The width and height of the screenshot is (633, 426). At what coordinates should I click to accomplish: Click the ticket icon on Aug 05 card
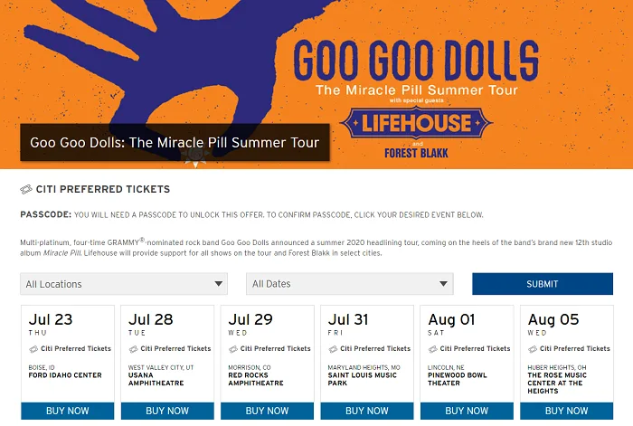click(x=534, y=348)
